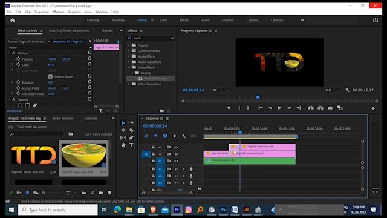Select the Slip tool

click(x=123, y=137)
